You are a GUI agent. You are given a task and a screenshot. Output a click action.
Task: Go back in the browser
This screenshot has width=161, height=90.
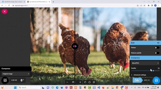tap(2, 5)
